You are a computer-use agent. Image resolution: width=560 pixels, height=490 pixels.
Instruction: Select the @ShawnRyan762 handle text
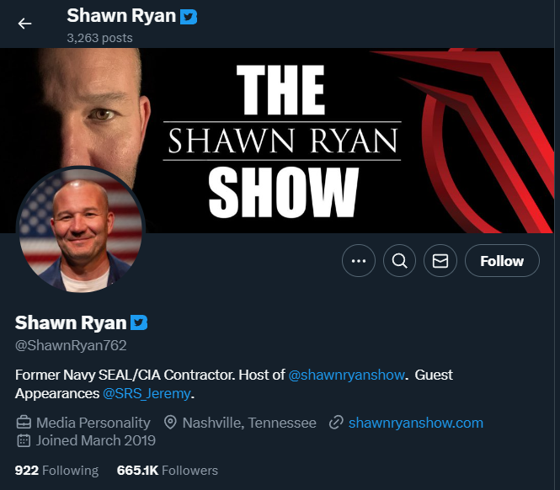click(x=71, y=345)
